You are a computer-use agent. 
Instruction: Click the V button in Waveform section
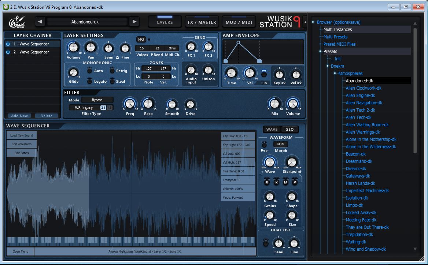[x=295, y=182]
